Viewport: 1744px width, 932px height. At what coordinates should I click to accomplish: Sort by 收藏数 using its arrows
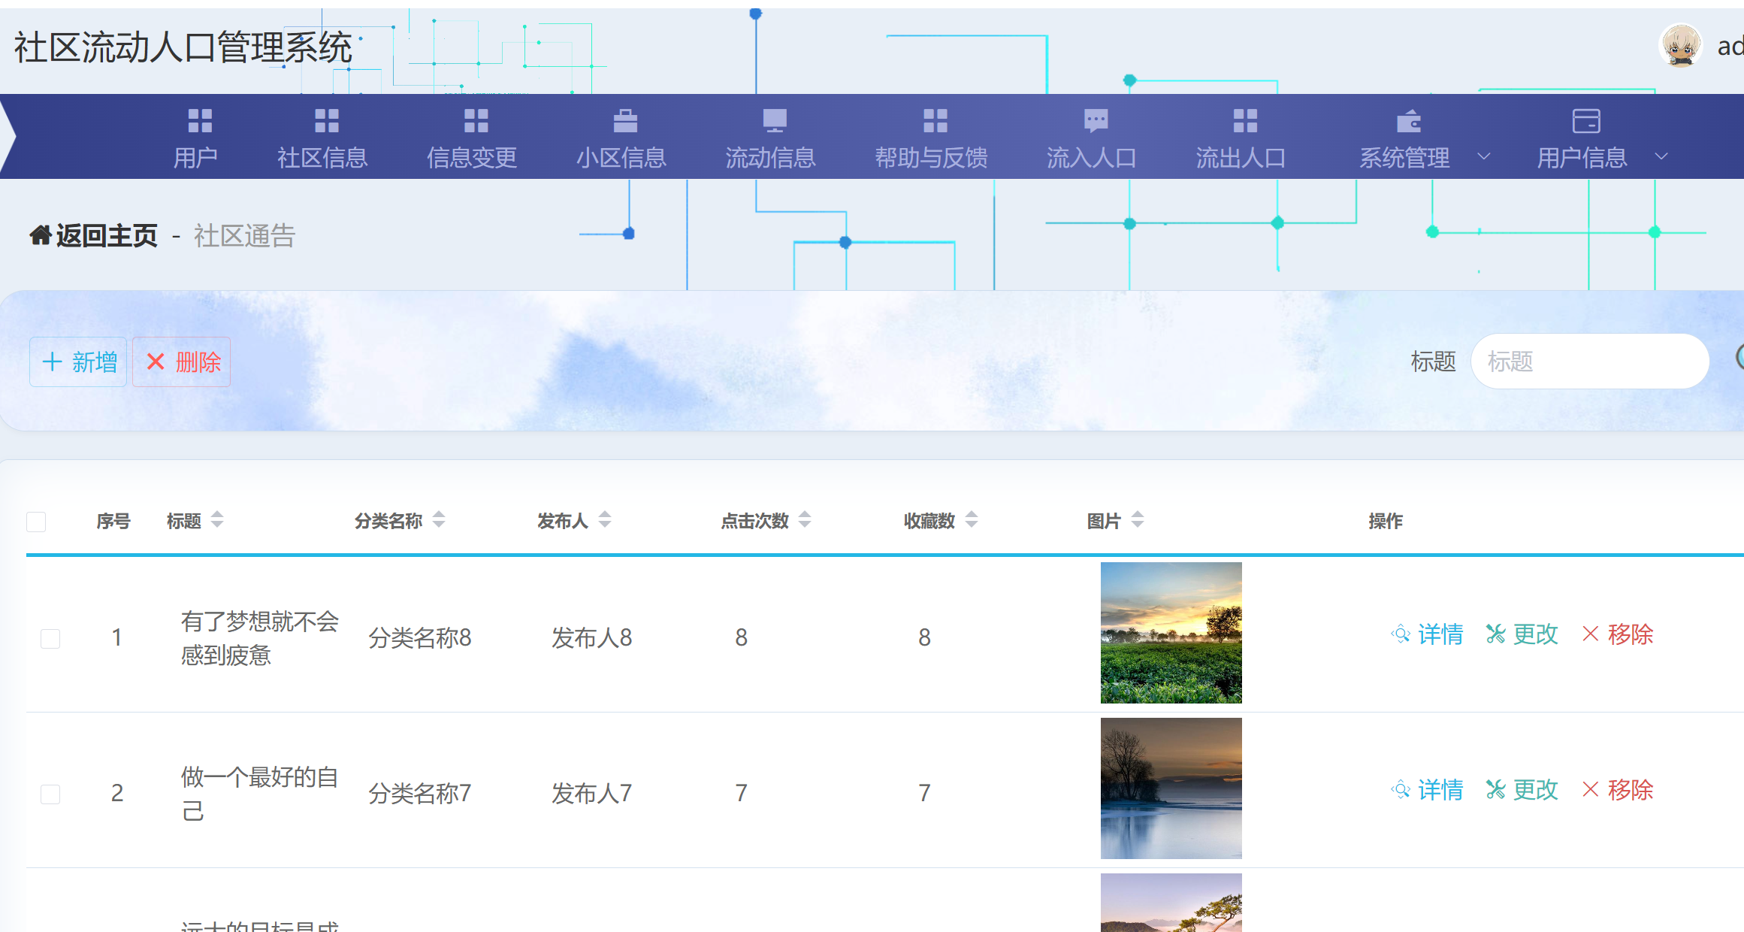click(971, 519)
